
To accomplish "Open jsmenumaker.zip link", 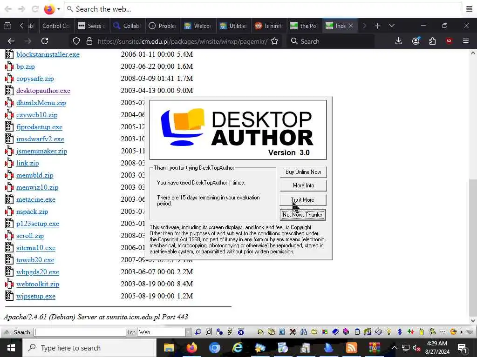I will (41, 151).
